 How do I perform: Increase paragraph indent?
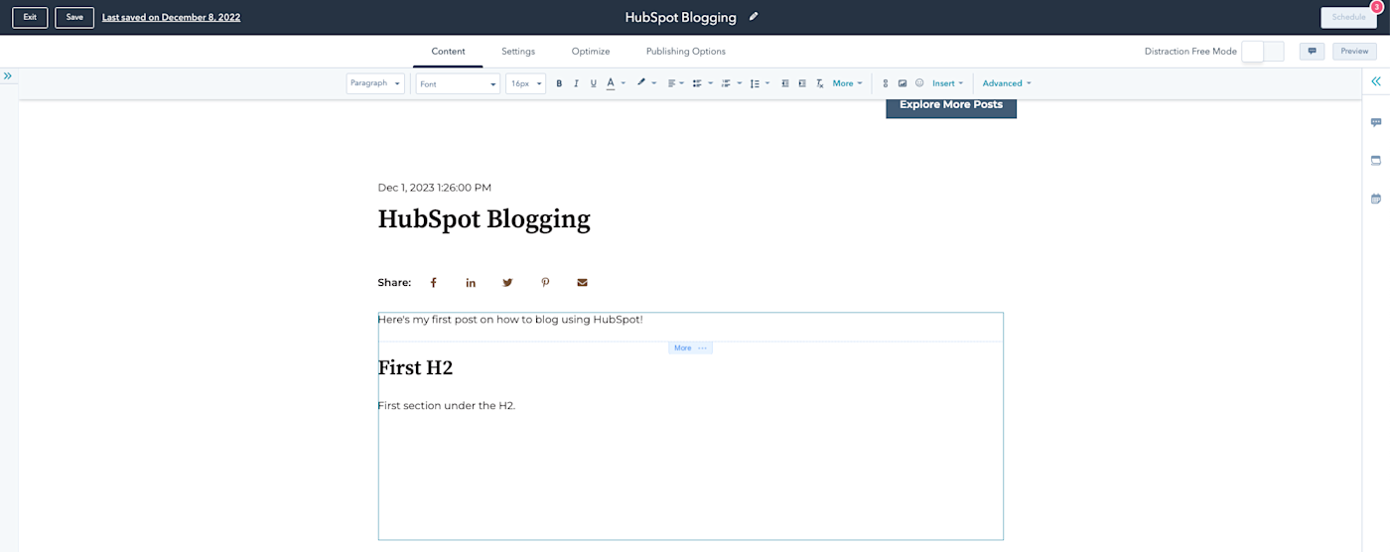tap(802, 83)
